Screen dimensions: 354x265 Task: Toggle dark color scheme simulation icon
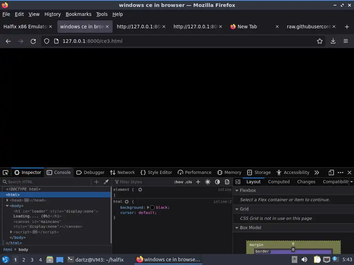pos(217,182)
